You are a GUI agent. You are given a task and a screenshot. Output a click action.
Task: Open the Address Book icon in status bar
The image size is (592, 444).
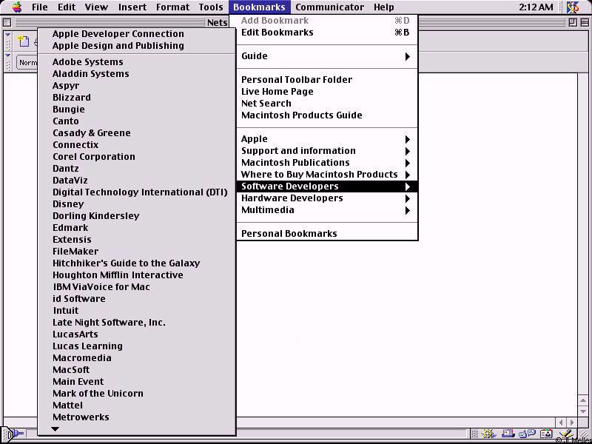(x=546, y=434)
